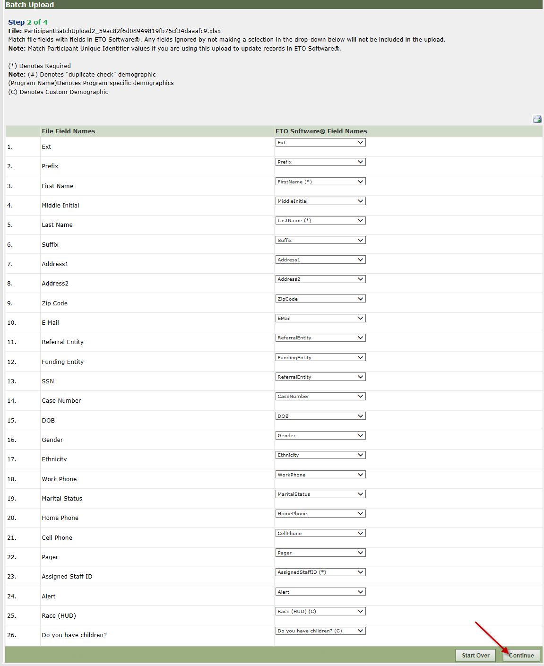544x666 pixels.
Task: Open the HomePhone mapping dropdown
Action: tap(320, 513)
